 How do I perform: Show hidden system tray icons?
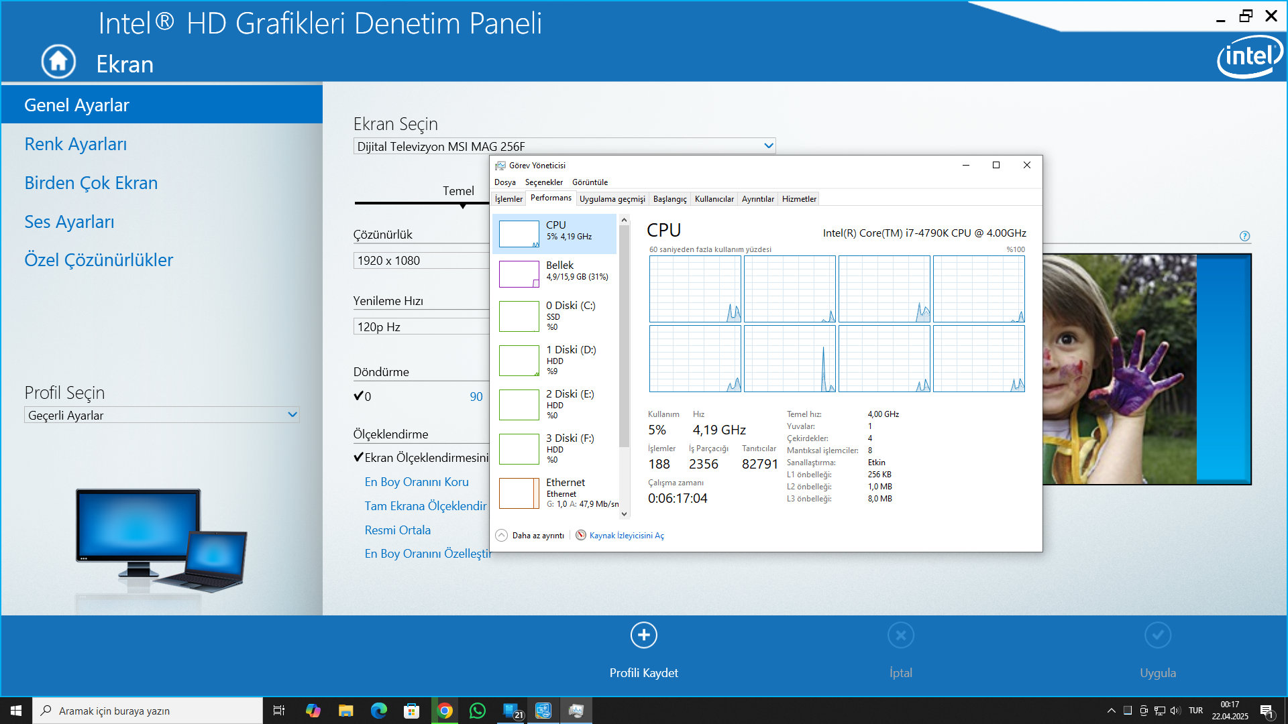[x=1112, y=711]
